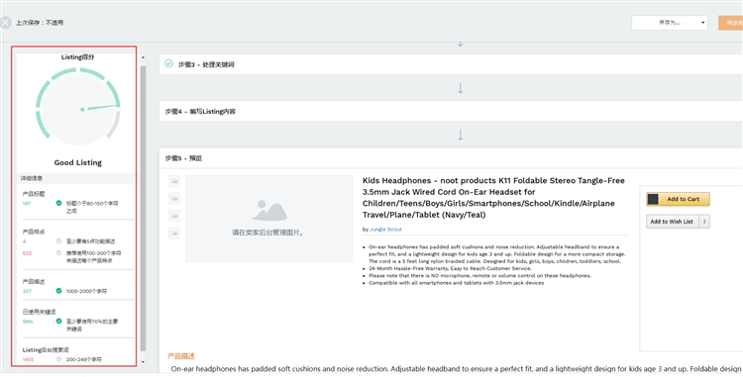Click the 上次保存：不适用 status text
Screen dimensions: 743x377
tap(40, 22)
